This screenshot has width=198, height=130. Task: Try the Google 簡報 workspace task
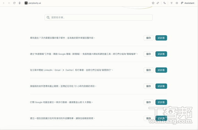[161, 54]
